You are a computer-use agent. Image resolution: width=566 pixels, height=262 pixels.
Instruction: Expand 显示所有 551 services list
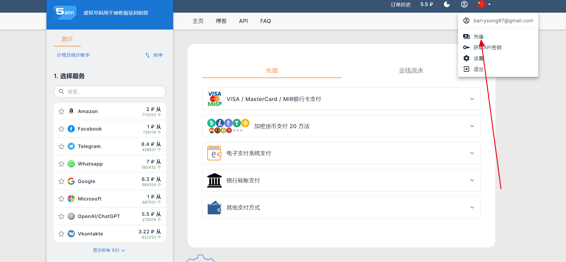[x=109, y=250]
